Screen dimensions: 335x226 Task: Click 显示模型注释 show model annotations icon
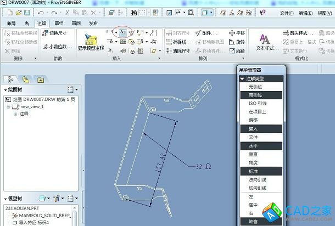pos(90,41)
